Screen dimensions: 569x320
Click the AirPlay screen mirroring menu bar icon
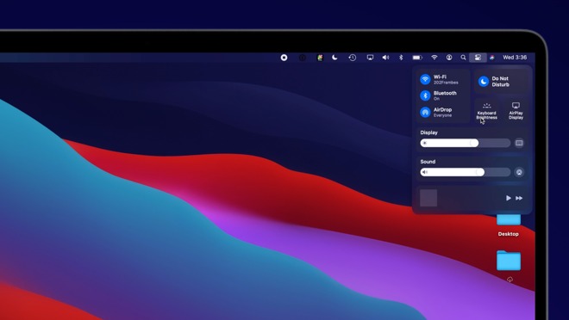[x=370, y=58]
